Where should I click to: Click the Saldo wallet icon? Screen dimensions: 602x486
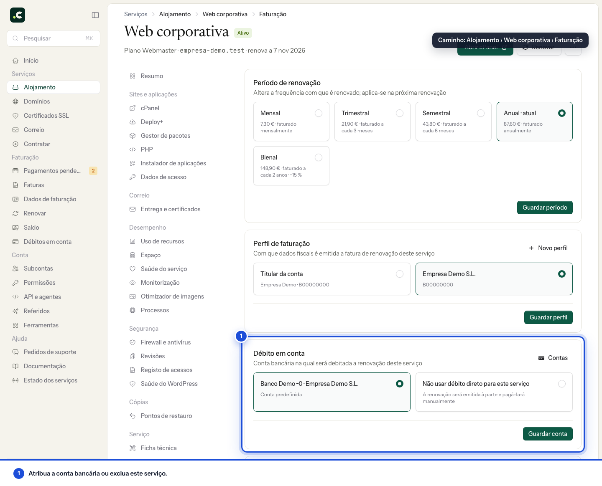tap(15, 228)
